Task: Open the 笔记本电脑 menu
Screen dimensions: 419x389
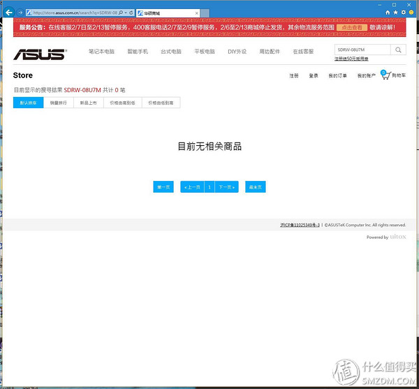Action: (x=101, y=51)
